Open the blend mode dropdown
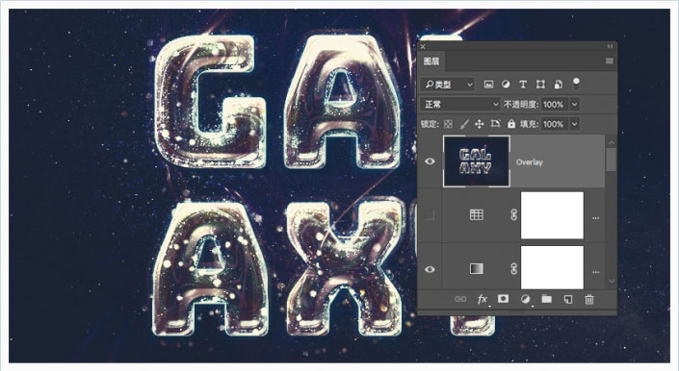The height and width of the screenshot is (371, 679). pyautogui.click(x=460, y=104)
